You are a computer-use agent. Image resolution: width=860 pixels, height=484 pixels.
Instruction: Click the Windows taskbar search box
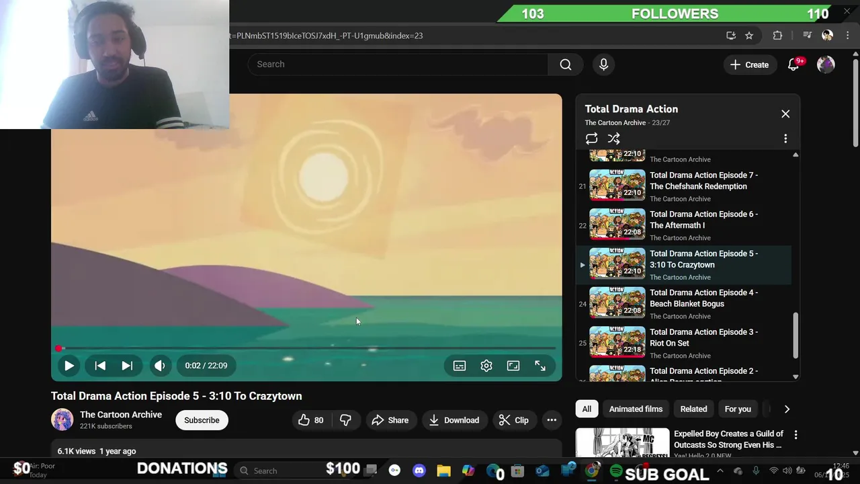click(x=282, y=471)
